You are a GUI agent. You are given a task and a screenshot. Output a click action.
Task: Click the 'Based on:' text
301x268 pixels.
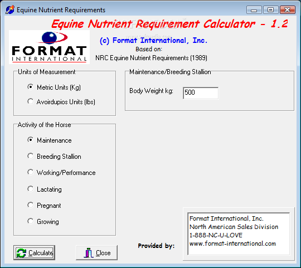coord(149,49)
